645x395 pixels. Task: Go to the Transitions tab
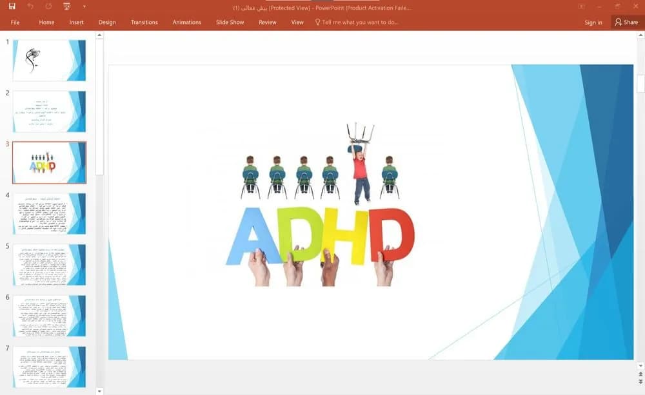click(144, 22)
